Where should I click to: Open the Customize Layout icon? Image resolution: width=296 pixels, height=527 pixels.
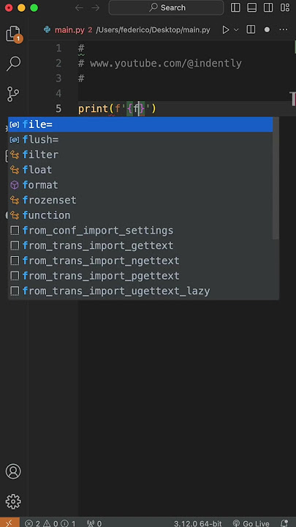(x=284, y=7)
